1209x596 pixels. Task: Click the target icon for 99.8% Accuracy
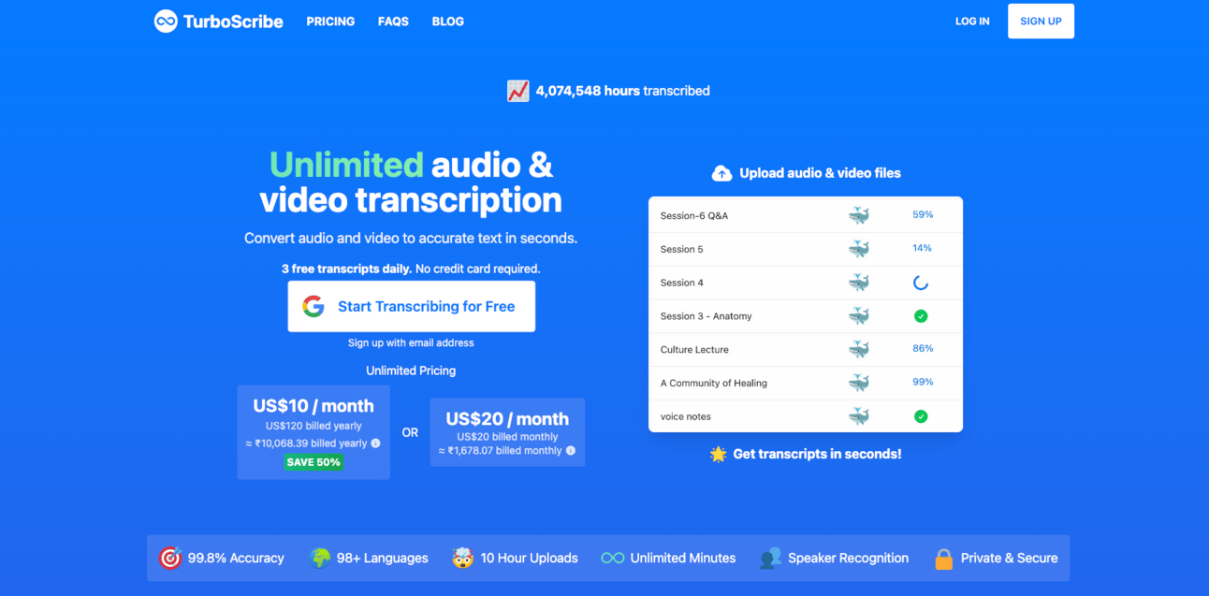pyautogui.click(x=169, y=558)
